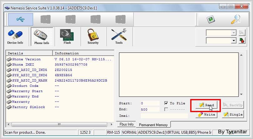Click the up scroll arrow of the output box
This screenshot has height=139, width=253.
(241, 55)
